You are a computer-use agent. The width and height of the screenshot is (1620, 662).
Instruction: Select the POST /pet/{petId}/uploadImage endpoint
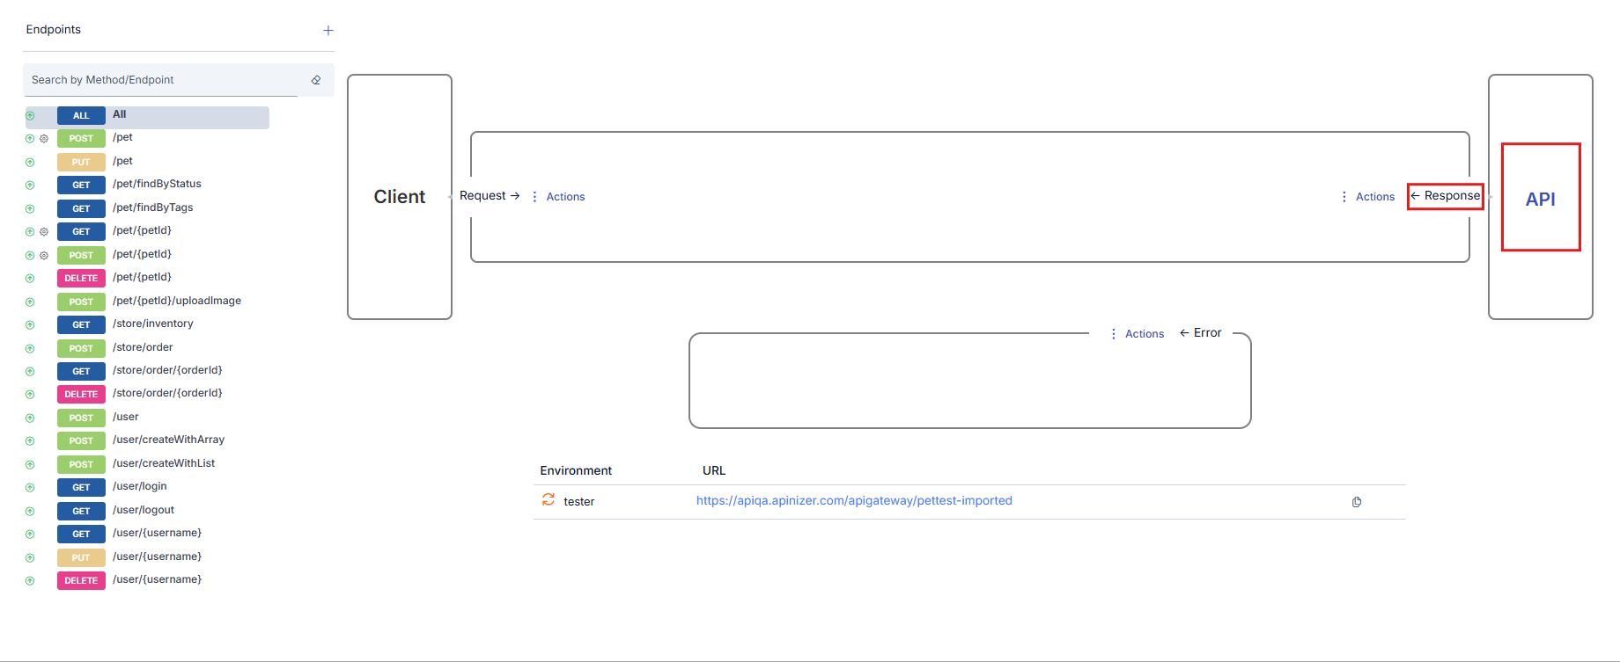pos(176,302)
